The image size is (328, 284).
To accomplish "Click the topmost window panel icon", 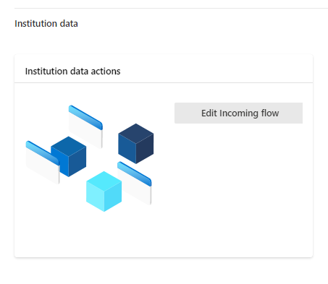I will (x=85, y=126).
